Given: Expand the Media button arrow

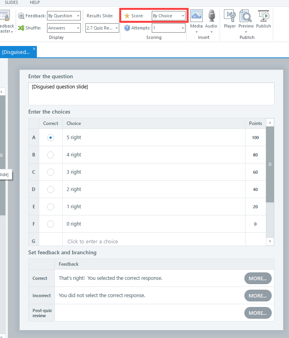Looking at the screenshot, I should [196, 32].
